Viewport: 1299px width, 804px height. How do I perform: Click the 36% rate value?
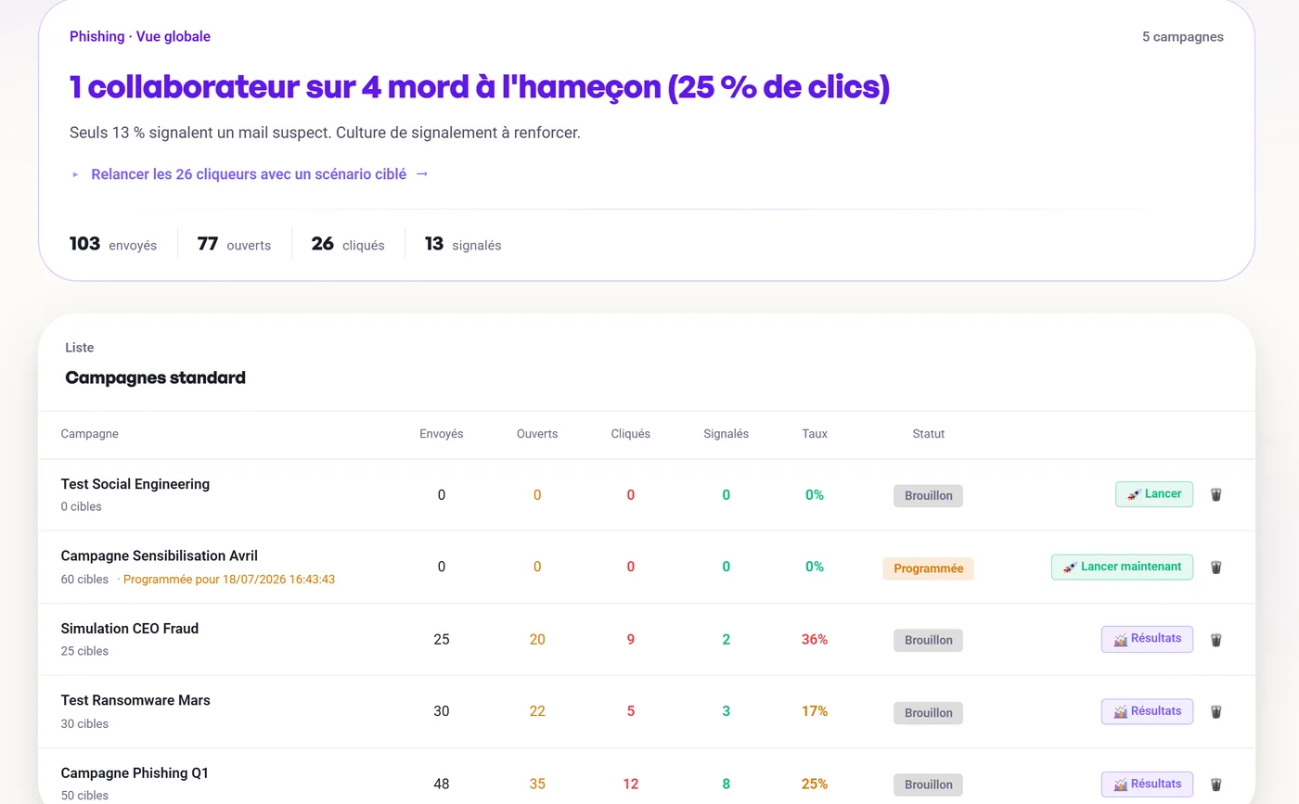click(815, 639)
